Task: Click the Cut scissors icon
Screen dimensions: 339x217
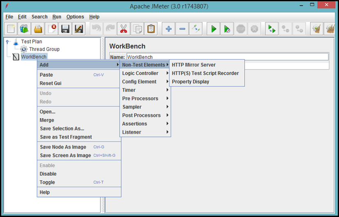Action: point(123,29)
